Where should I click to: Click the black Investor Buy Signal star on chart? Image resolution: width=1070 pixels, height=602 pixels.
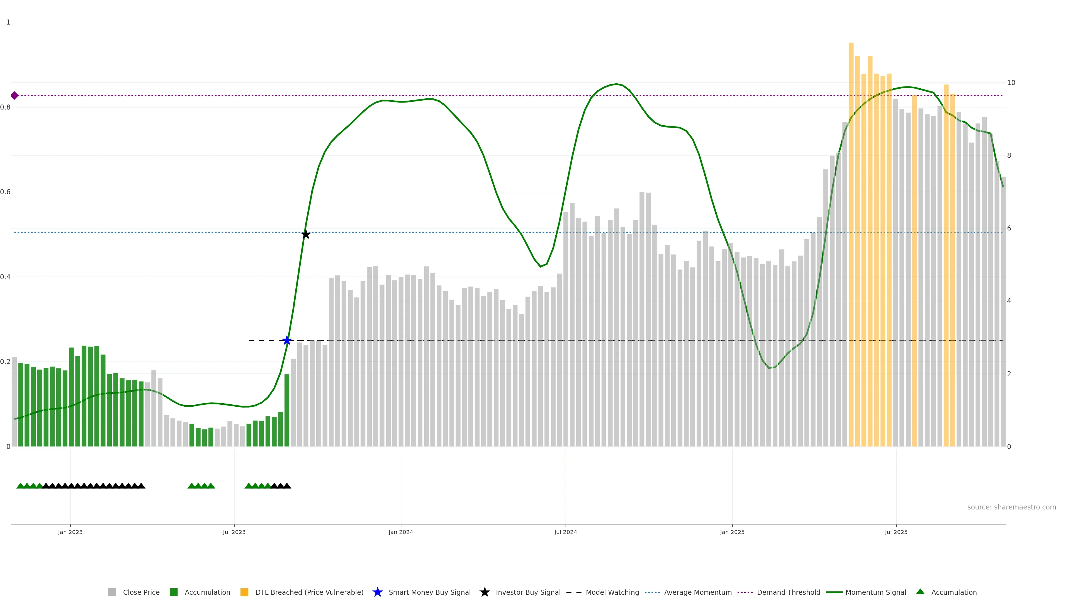click(306, 234)
